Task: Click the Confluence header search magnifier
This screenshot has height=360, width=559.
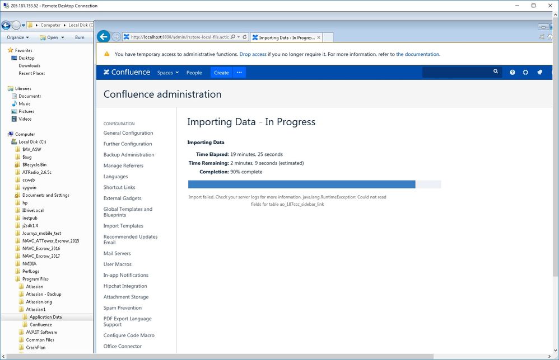Action: coord(496,72)
